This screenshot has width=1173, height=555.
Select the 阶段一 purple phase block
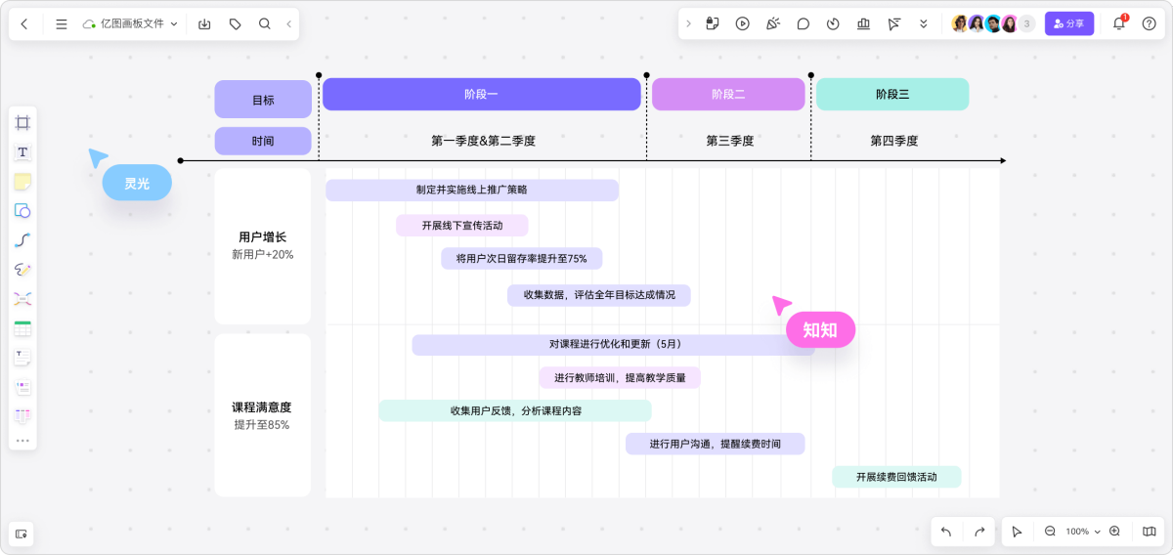[481, 94]
